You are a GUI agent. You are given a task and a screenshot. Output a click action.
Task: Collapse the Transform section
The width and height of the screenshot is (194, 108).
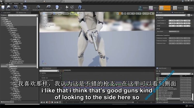tap(156, 18)
